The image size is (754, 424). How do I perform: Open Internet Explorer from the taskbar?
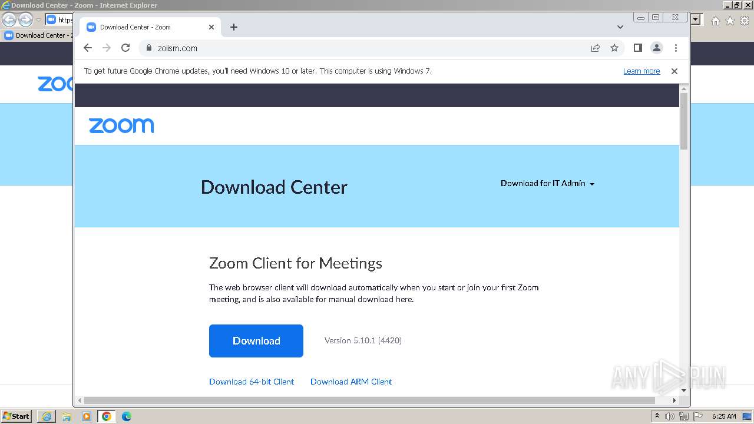47,416
